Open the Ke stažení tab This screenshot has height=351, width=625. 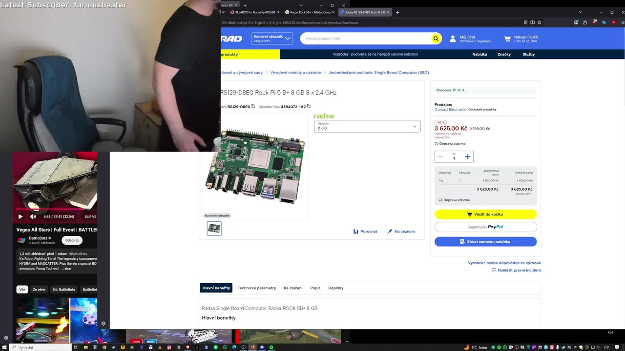(x=293, y=288)
